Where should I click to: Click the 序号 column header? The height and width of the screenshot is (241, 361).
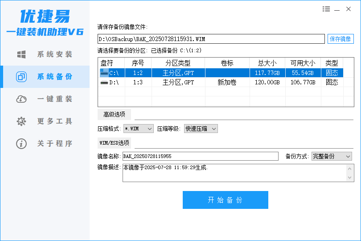point(138,63)
